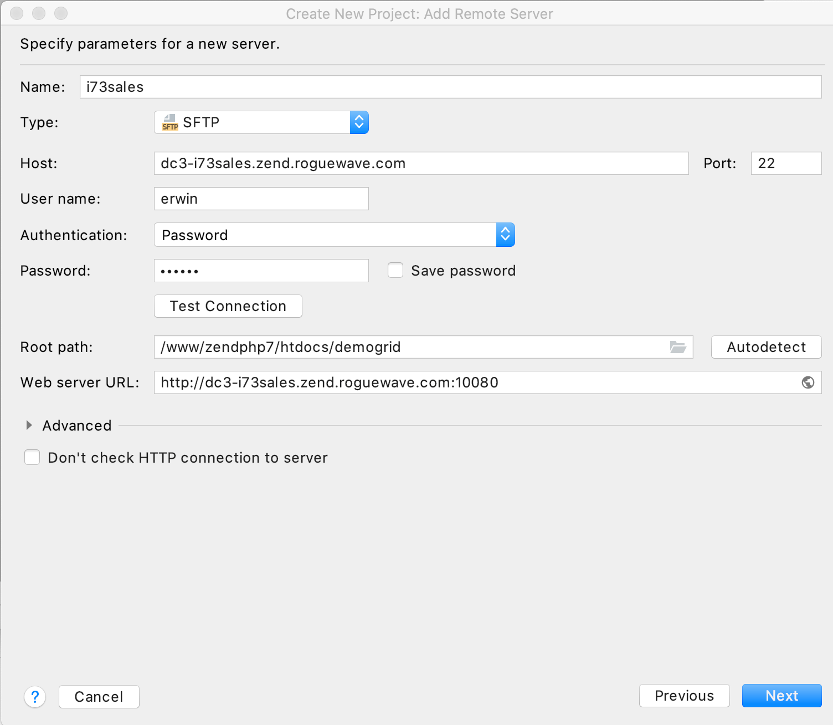
Task: Tick Don't check HTTP connection to server
Action: point(32,457)
